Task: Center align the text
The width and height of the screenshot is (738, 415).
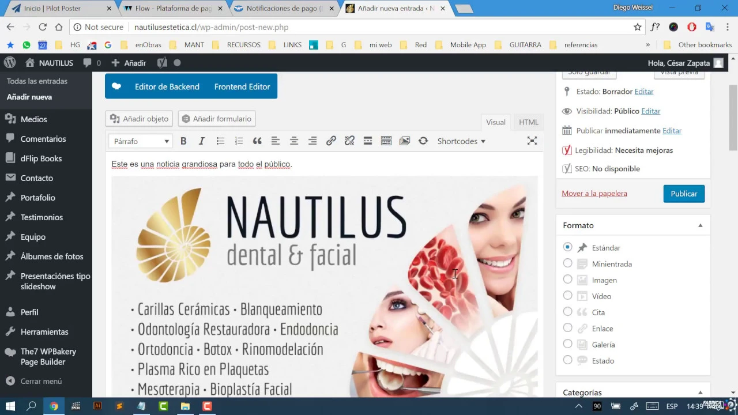Action: 294,141
